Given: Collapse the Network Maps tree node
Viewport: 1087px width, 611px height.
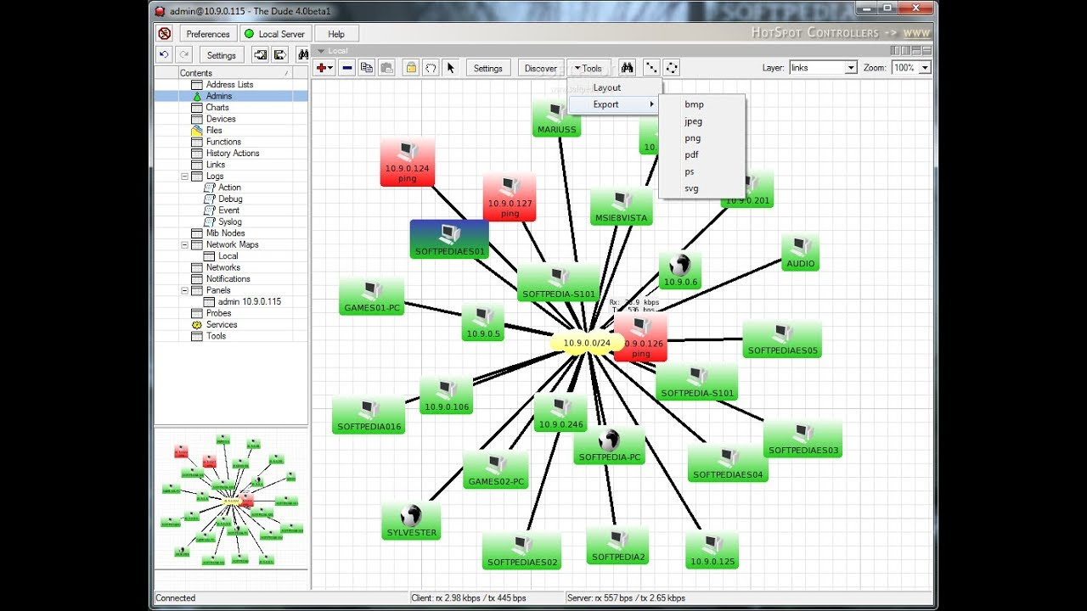Looking at the screenshot, I should [185, 244].
